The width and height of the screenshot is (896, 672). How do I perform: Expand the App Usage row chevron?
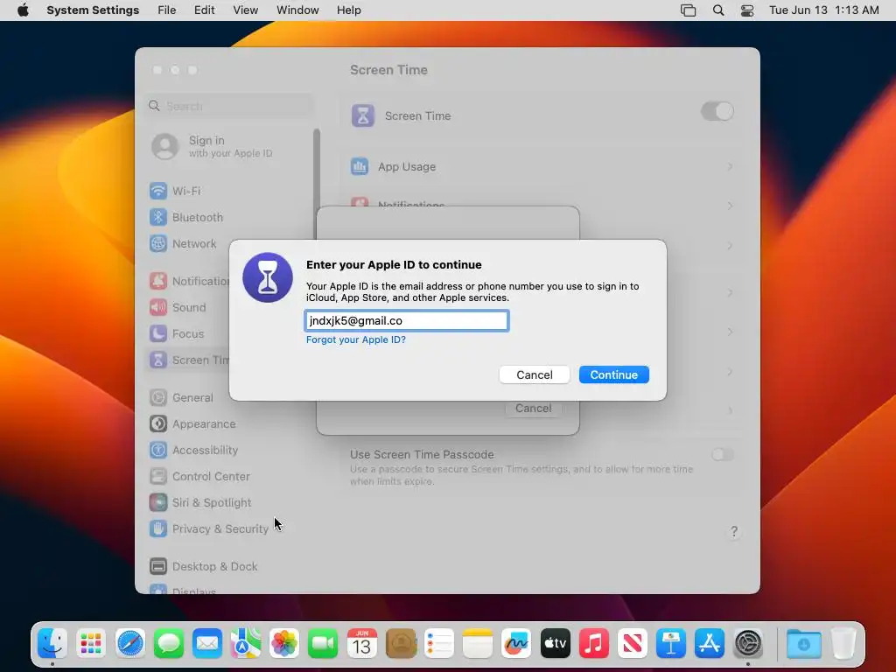pos(730,166)
